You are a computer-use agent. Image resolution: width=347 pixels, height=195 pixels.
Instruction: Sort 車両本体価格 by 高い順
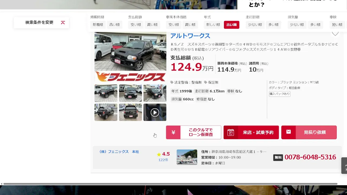tap(190, 25)
